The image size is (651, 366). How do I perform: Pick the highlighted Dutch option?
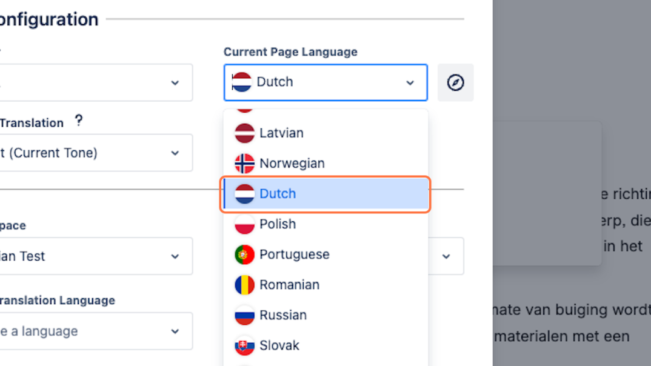[x=278, y=194]
